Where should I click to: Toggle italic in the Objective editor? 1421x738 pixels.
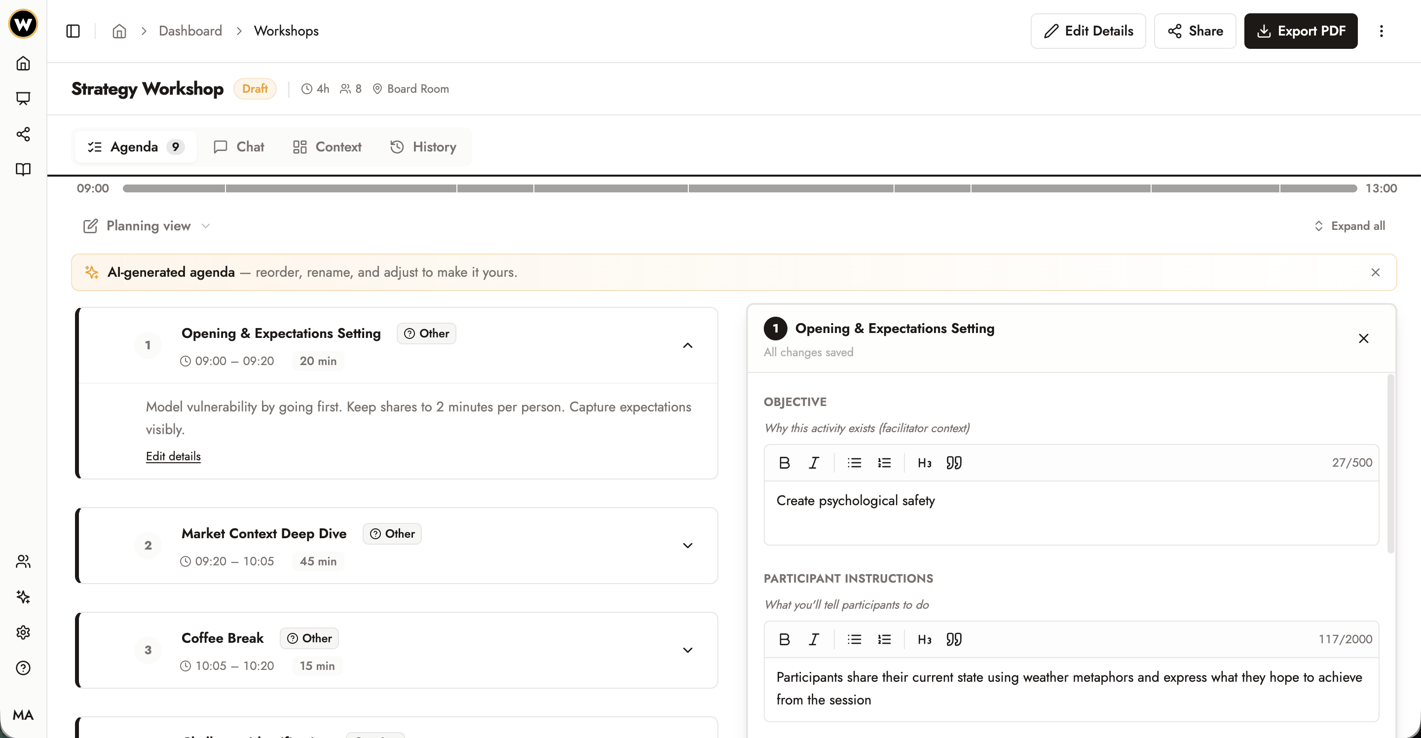click(x=814, y=463)
